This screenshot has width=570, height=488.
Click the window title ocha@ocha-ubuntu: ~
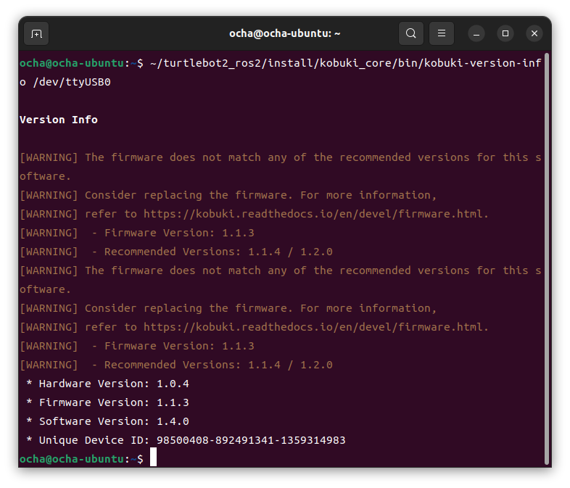point(285,33)
